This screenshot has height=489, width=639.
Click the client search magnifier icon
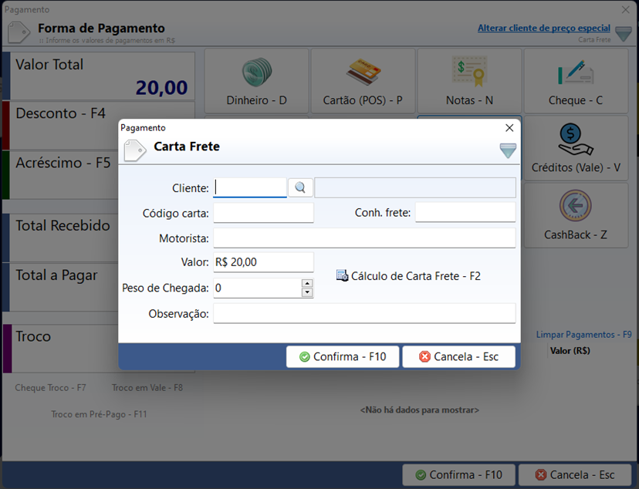pyautogui.click(x=300, y=187)
